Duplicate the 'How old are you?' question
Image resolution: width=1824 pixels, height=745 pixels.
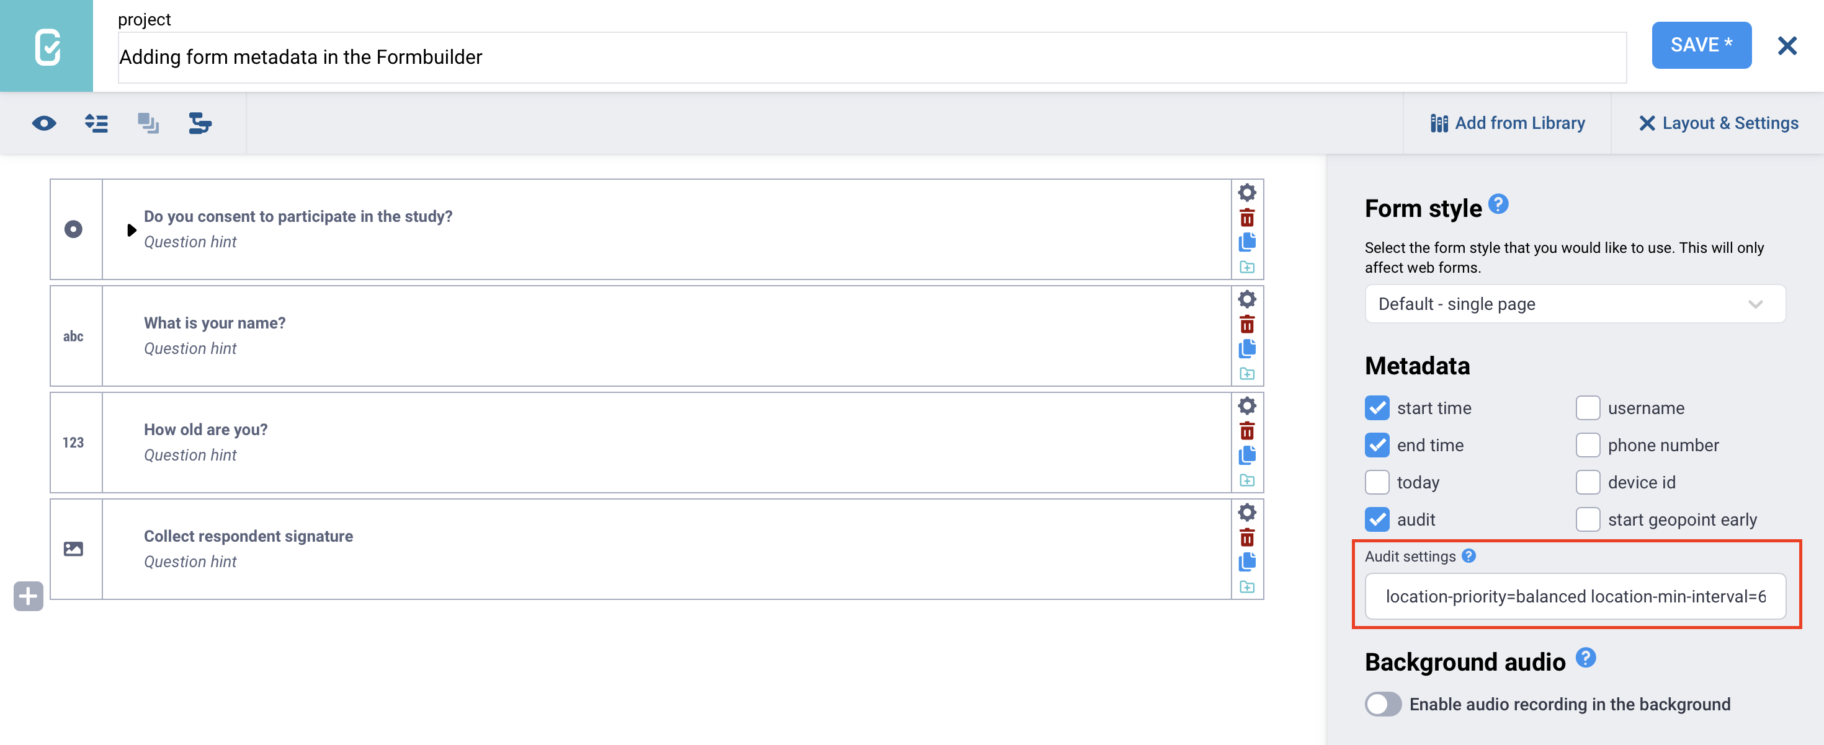point(1247,455)
